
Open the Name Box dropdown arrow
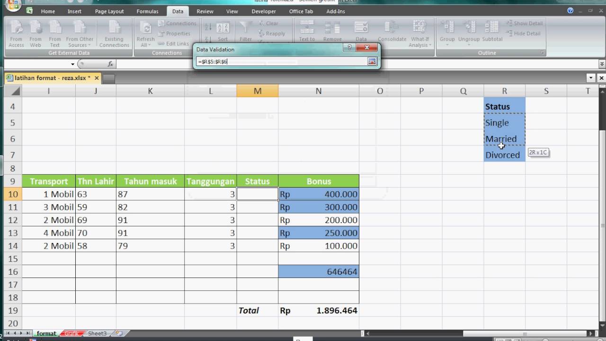click(x=73, y=64)
